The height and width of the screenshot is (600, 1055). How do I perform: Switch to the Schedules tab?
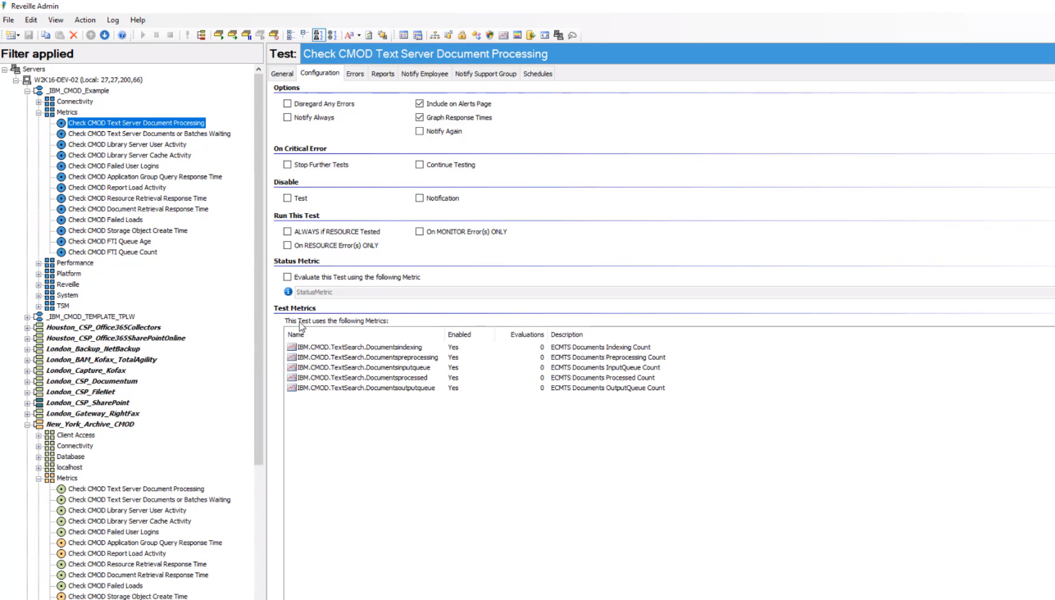click(537, 74)
